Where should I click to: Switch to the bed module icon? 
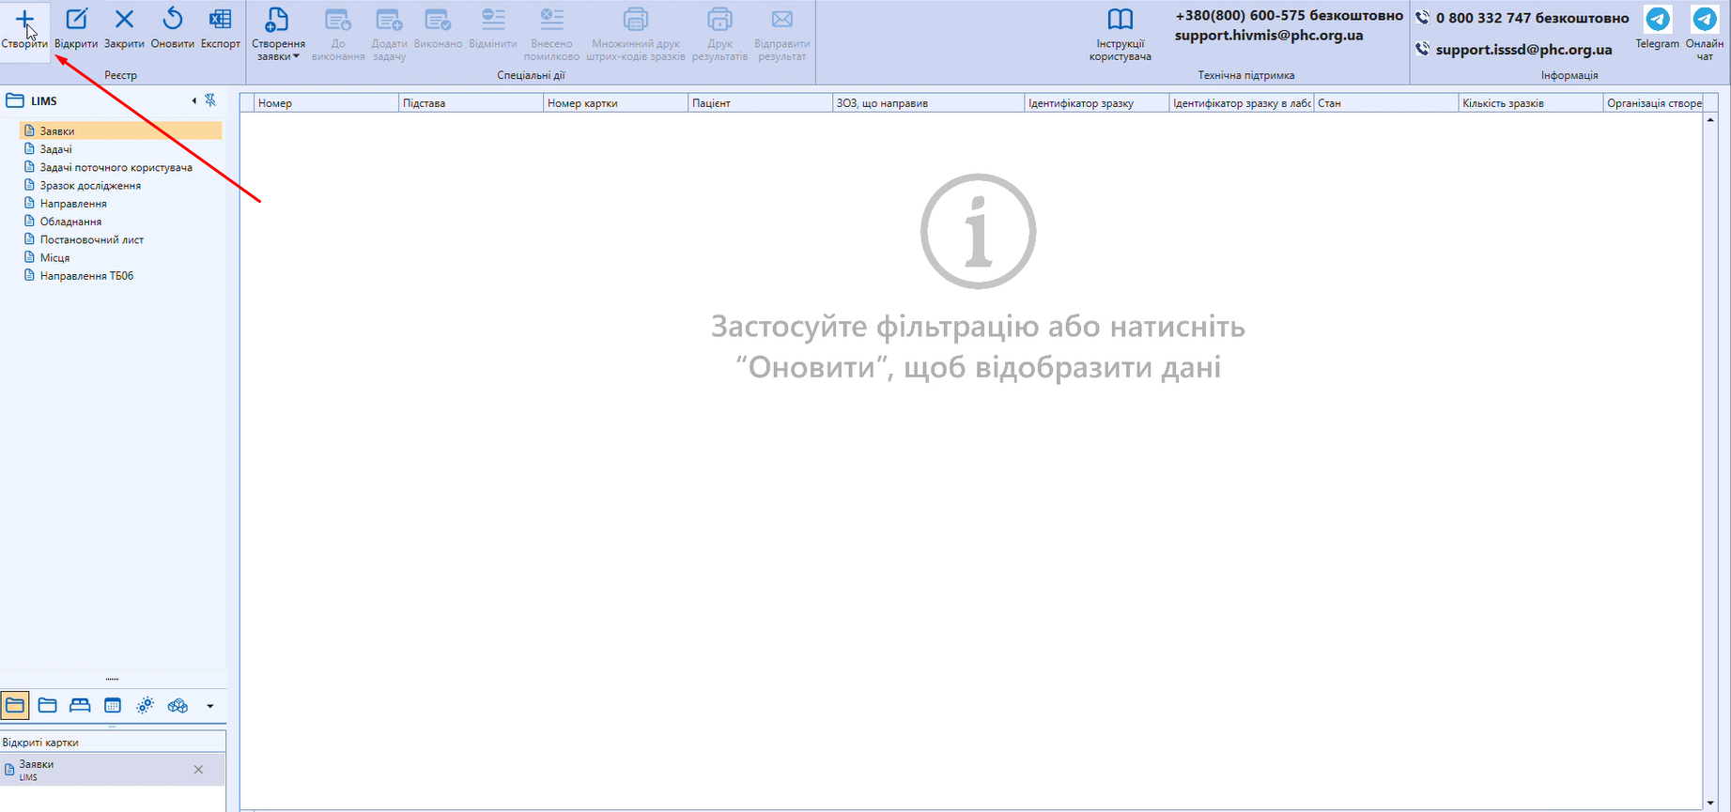[x=80, y=706]
